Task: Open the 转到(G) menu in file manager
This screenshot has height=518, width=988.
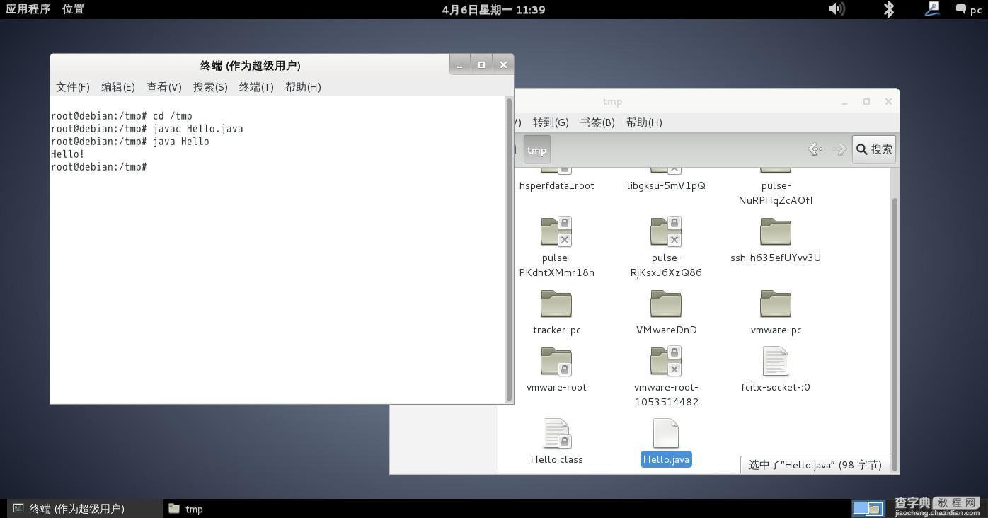Action: 551,122
